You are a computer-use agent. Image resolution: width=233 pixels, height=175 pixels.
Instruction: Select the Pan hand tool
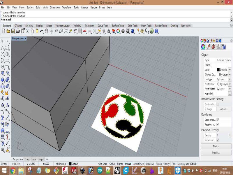coord(47,31)
